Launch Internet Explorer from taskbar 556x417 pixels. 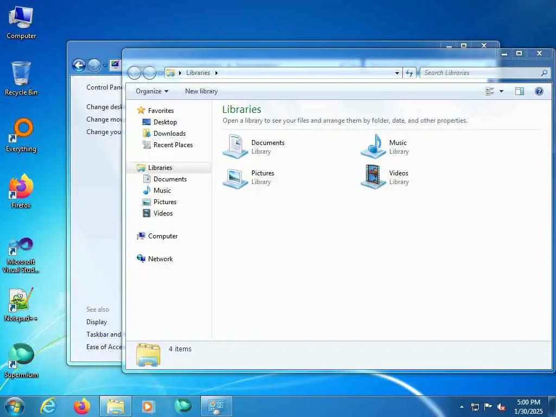coord(48,406)
